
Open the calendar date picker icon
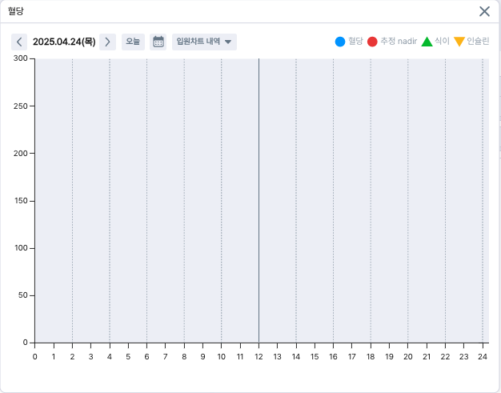tap(158, 42)
